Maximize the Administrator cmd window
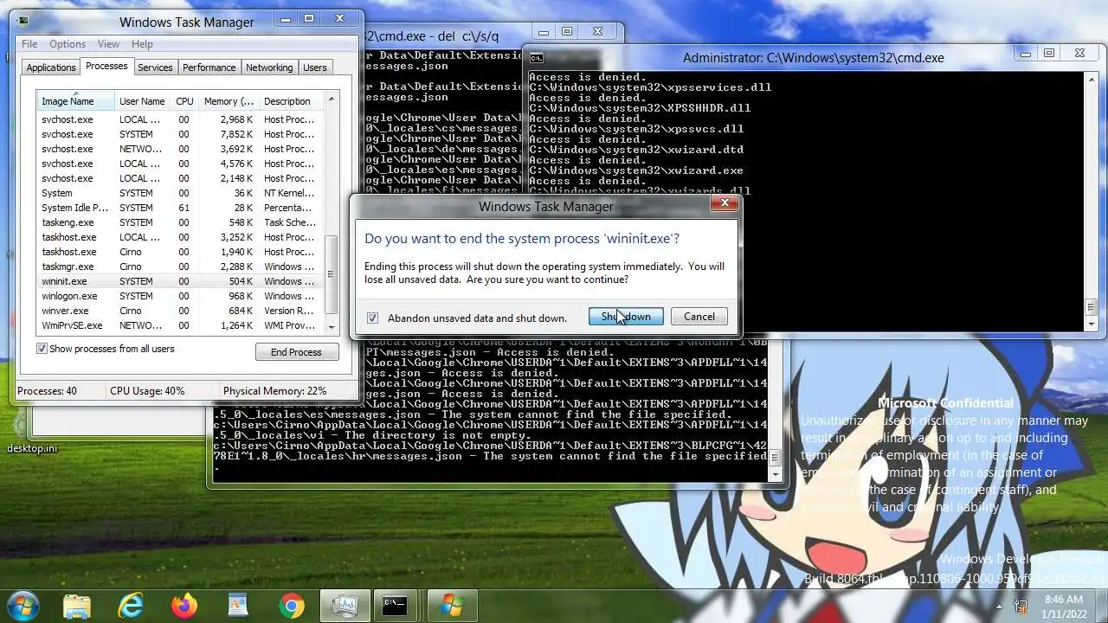 (x=1049, y=54)
